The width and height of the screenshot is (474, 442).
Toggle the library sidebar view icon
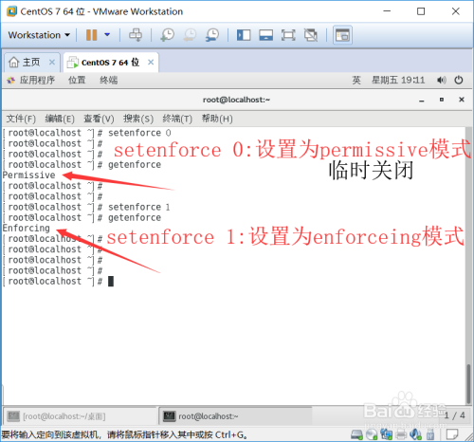244,35
